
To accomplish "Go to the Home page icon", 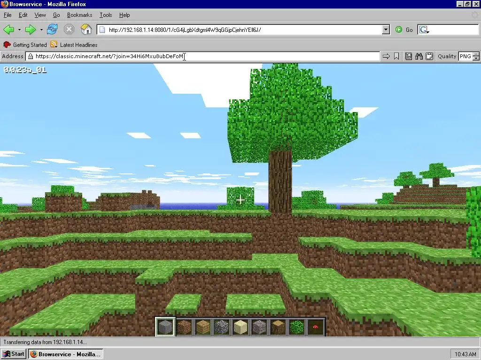I will (x=86, y=30).
